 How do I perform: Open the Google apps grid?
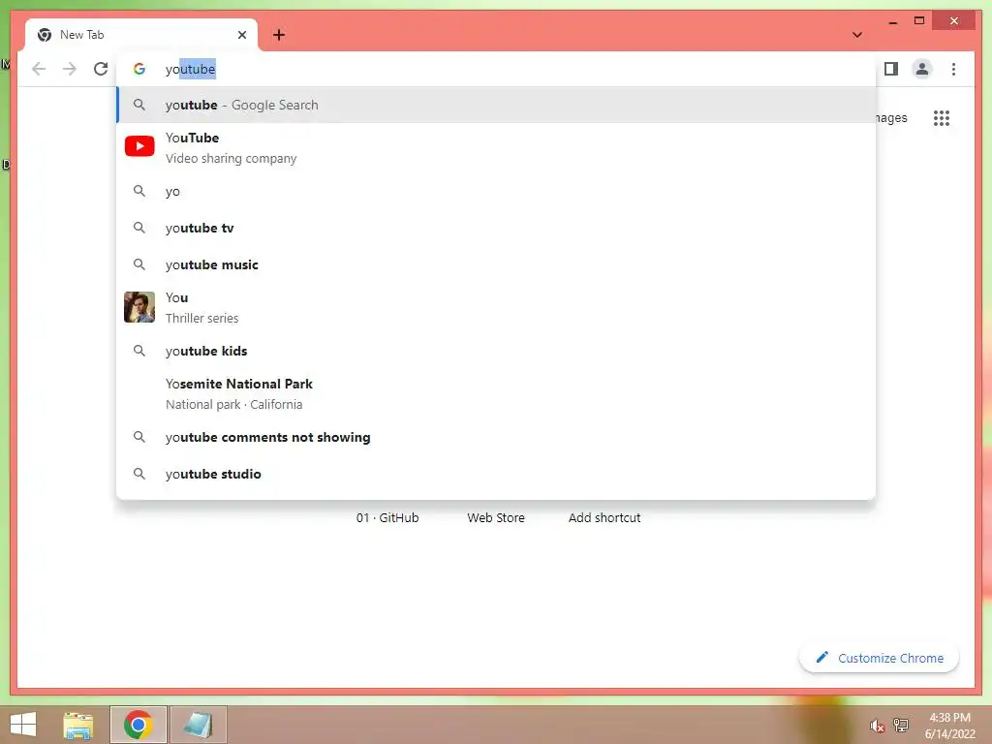(x=942, y=118)
